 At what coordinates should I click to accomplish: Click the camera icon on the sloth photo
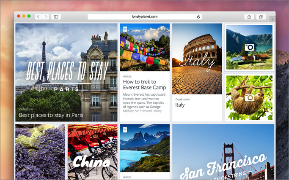click(x=249, y=97)
